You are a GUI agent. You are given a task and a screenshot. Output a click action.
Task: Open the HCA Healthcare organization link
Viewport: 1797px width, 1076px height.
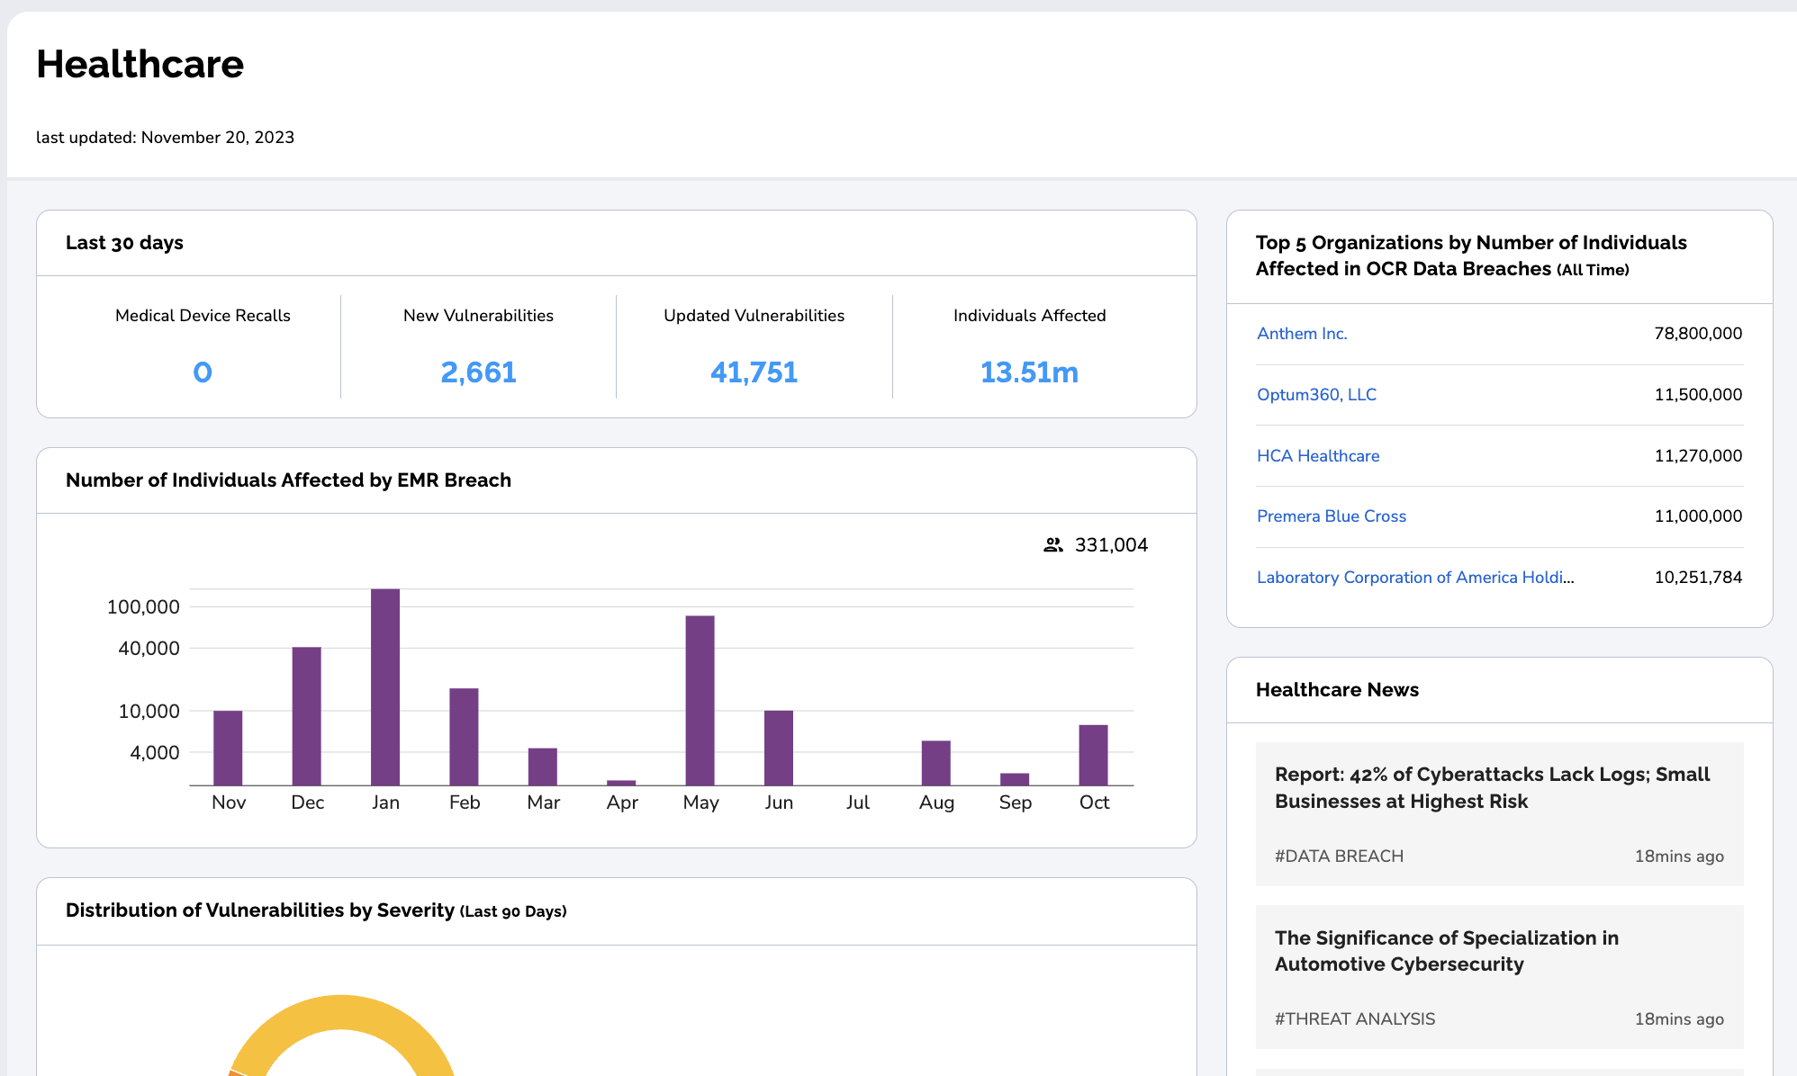[x=1318, y=456]
